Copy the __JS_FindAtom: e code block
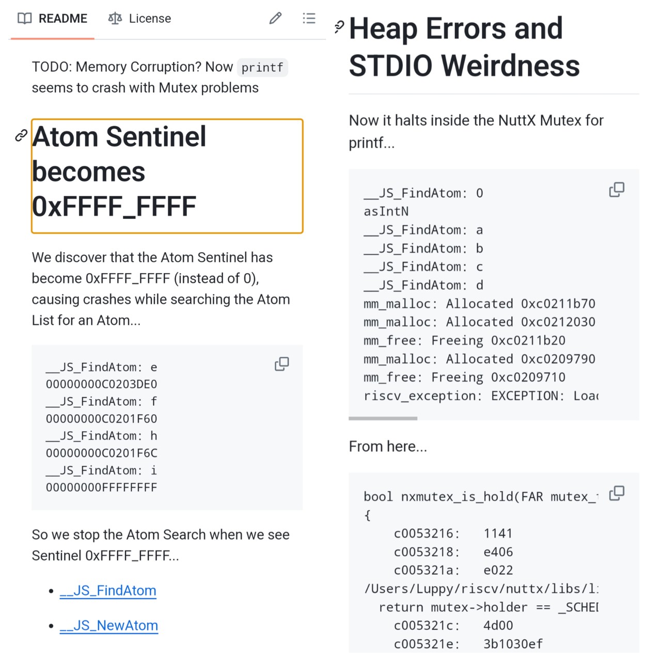The height and width of the screenshot is (661, 661). point(281,364)
